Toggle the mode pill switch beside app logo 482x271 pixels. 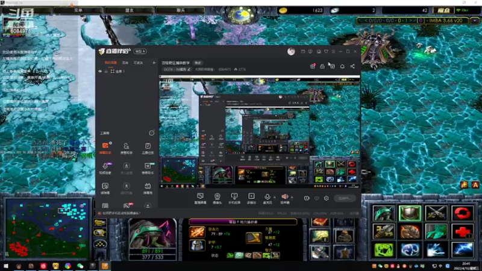click(x=140, y=51)
